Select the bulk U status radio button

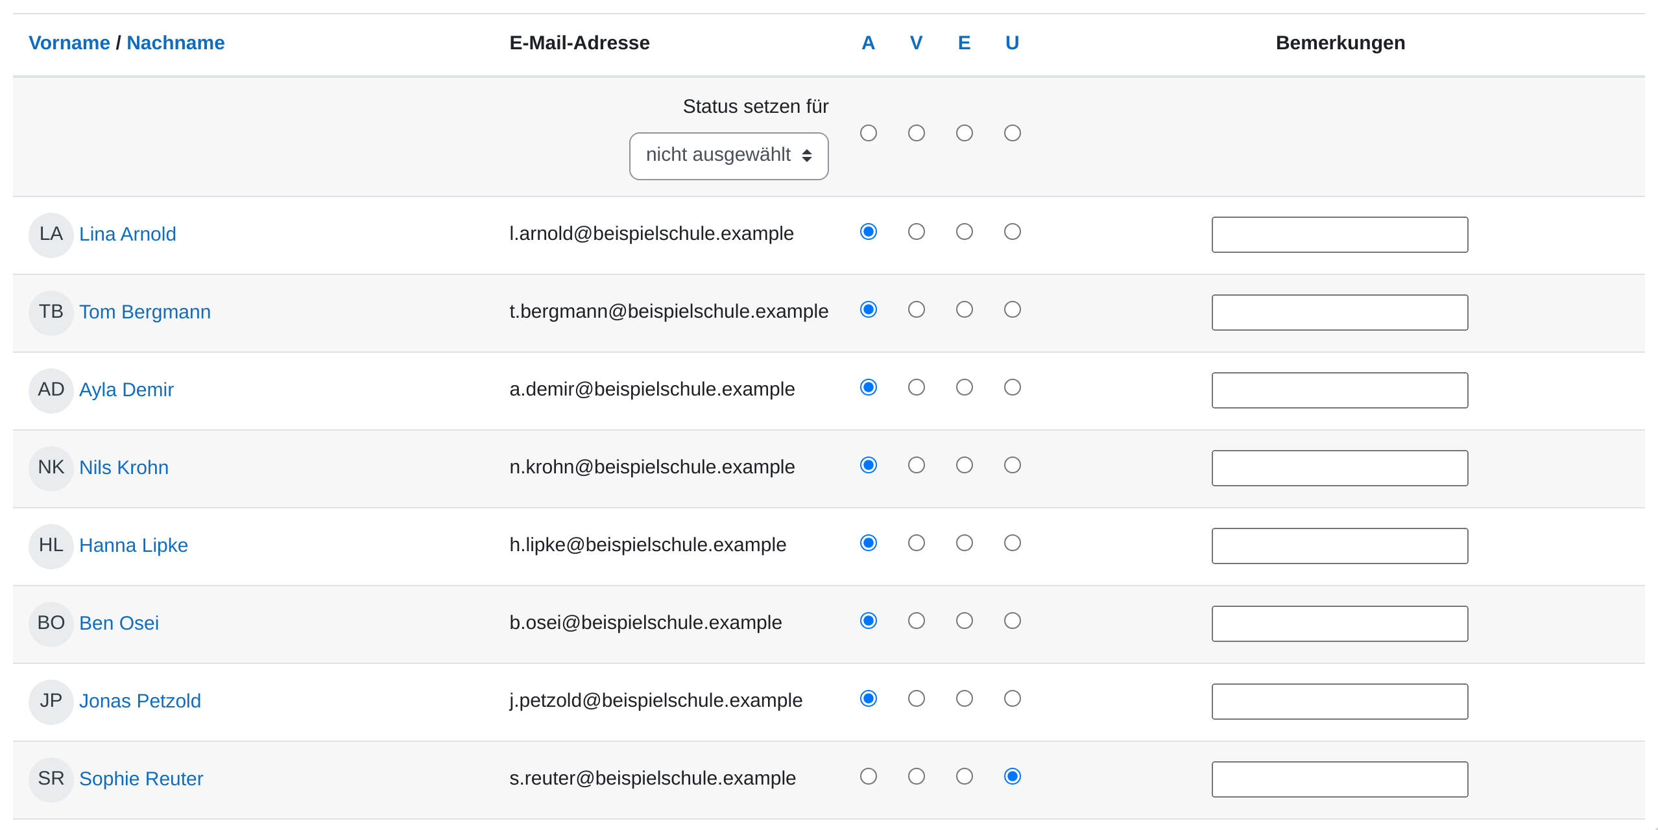tap(1012, 133)
